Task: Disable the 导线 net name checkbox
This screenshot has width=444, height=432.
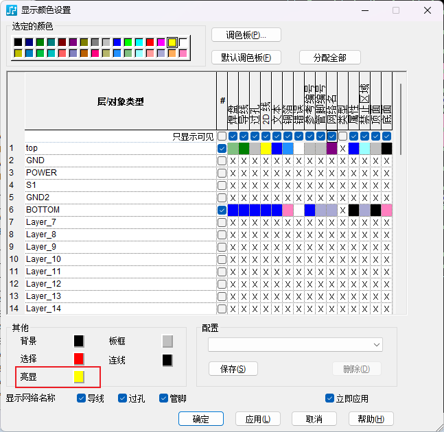Action: [82, 398]
